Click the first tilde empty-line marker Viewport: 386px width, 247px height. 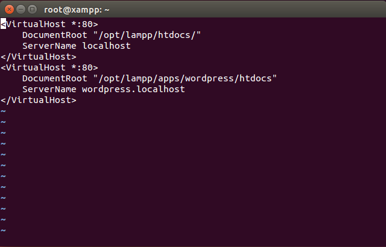tap(3, 111)
